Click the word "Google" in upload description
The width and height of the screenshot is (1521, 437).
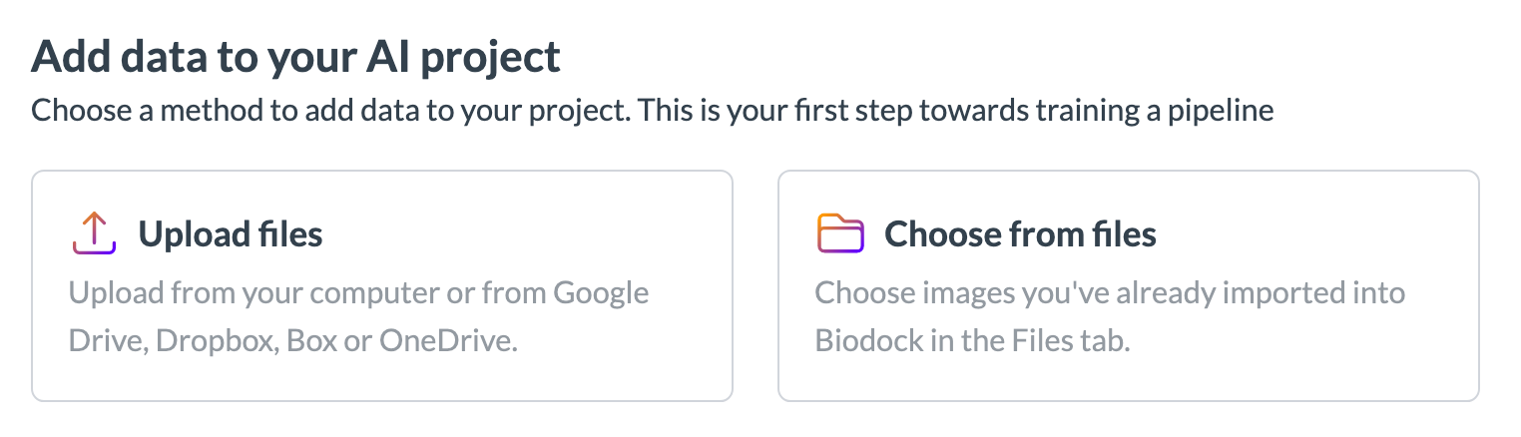601,294
